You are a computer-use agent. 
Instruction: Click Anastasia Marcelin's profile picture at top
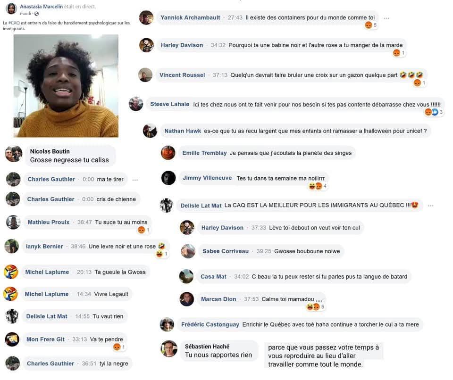click(x=11, y=8)
